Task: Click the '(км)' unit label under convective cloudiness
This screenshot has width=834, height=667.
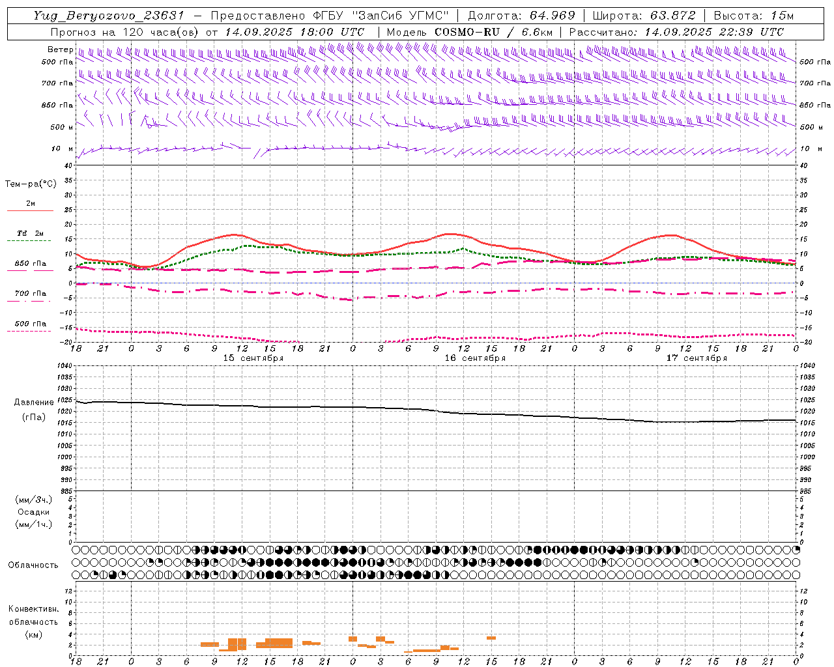Action: pos(33,634)
